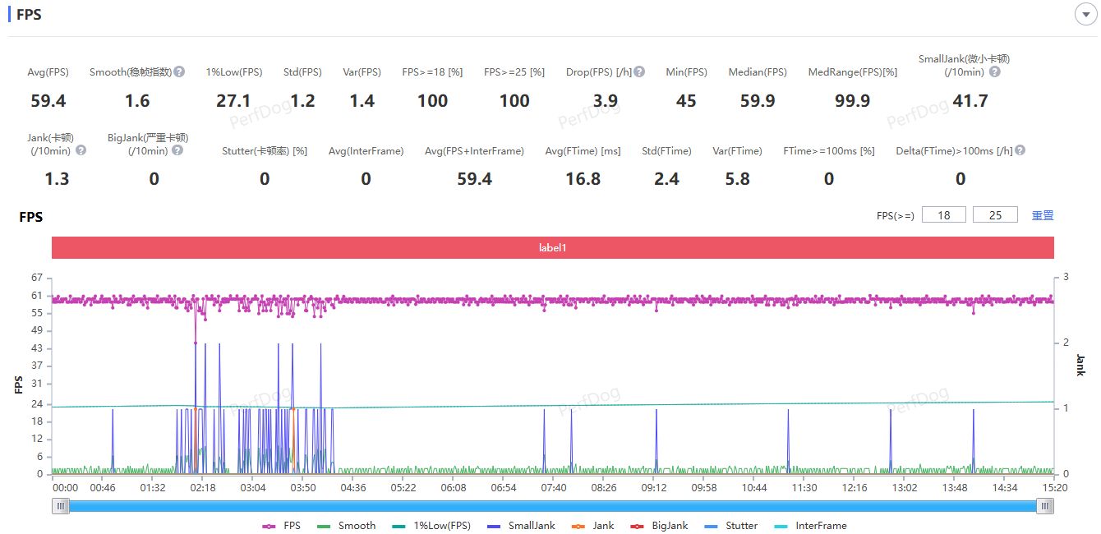1101x534 pixels.
Task: Click the Std(FPS) value 1.2
Action: point(302,101)
